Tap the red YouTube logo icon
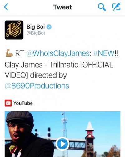This screenshot has width=125, height=157. 8,103
